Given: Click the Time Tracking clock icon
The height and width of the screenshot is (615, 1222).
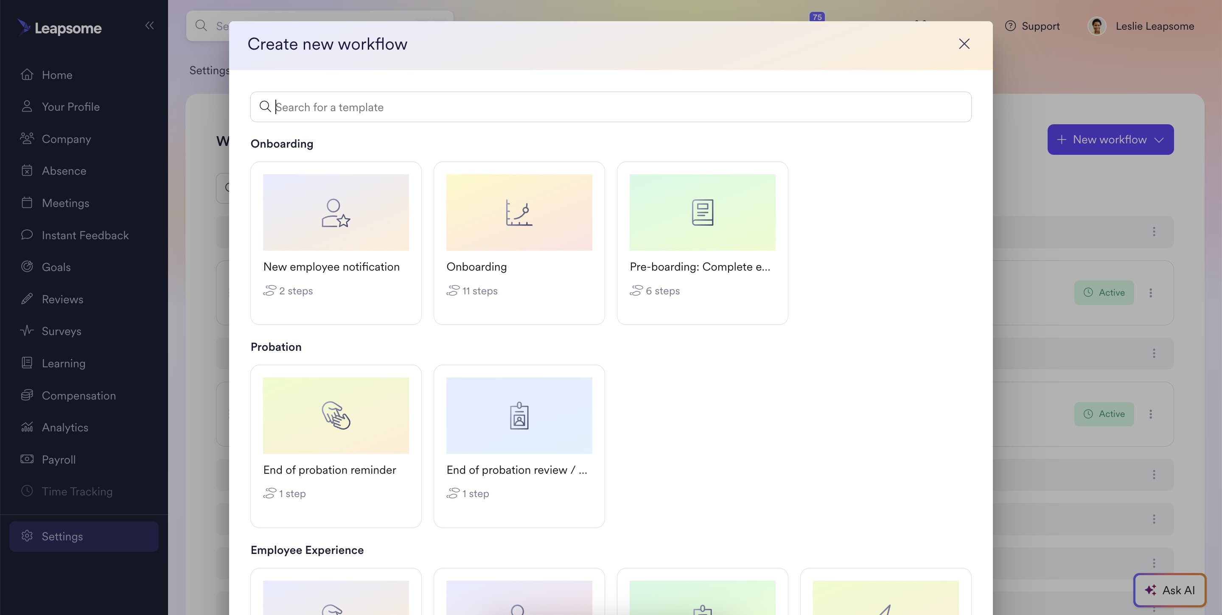Looking at the screenshot, I should (27, 491).
